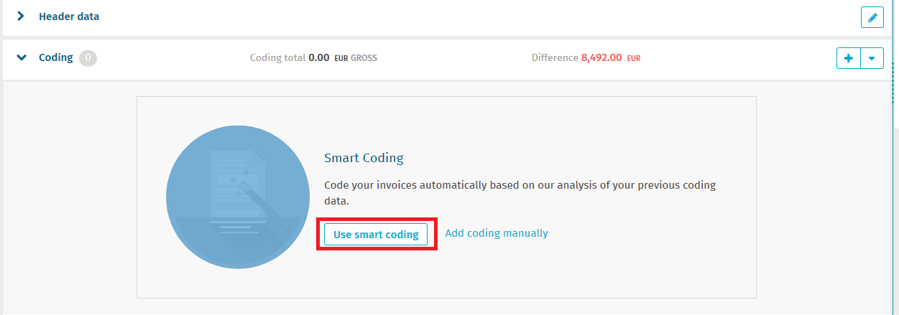
Task: Click the red Difference amount 8,492.00
Action: point(601,58)
